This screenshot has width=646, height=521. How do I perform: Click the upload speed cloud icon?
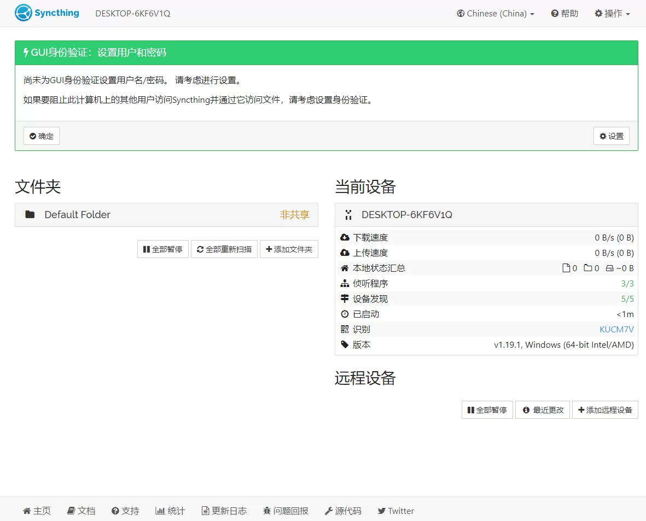point(345,253)
